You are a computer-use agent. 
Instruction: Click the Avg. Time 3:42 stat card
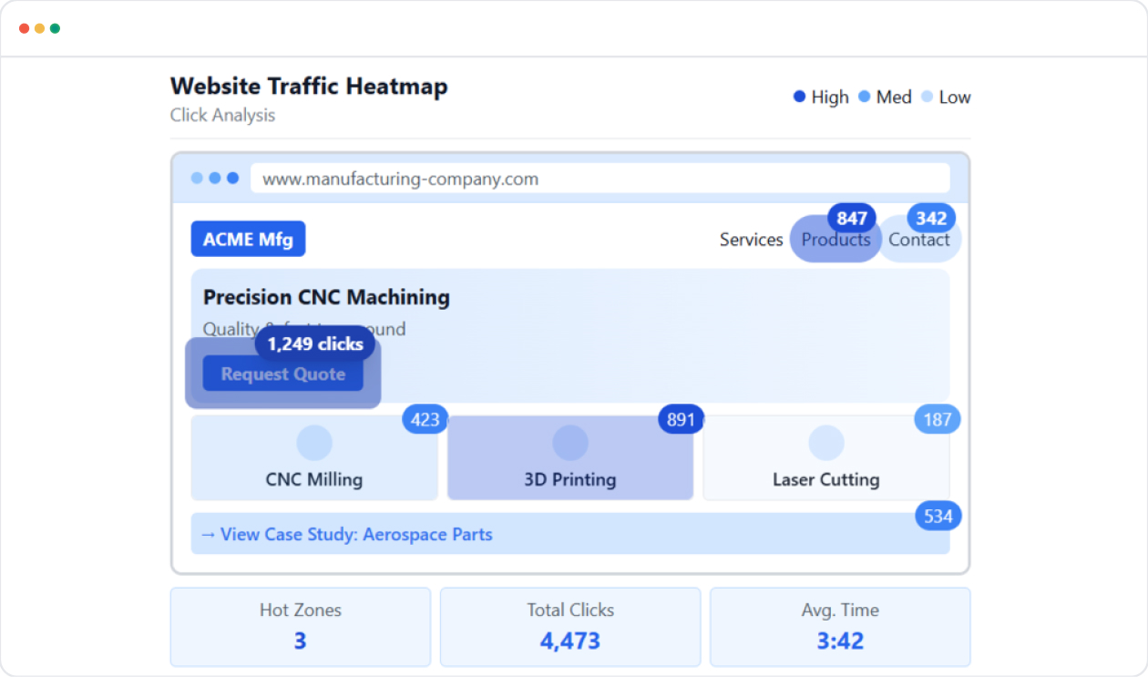coord(840,627)
